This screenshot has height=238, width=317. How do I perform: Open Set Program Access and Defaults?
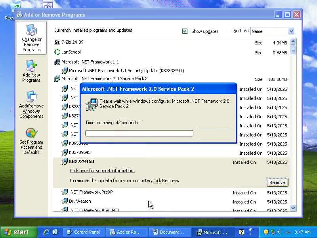click(31, 141)
